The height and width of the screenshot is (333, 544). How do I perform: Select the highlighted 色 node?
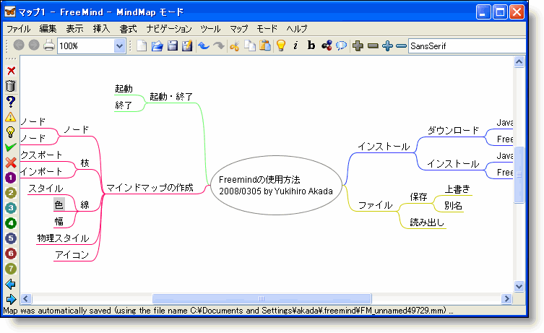(x=59, y=204)
